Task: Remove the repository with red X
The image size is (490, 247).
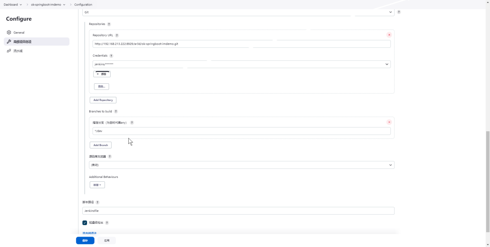Action: click(389, 35)
